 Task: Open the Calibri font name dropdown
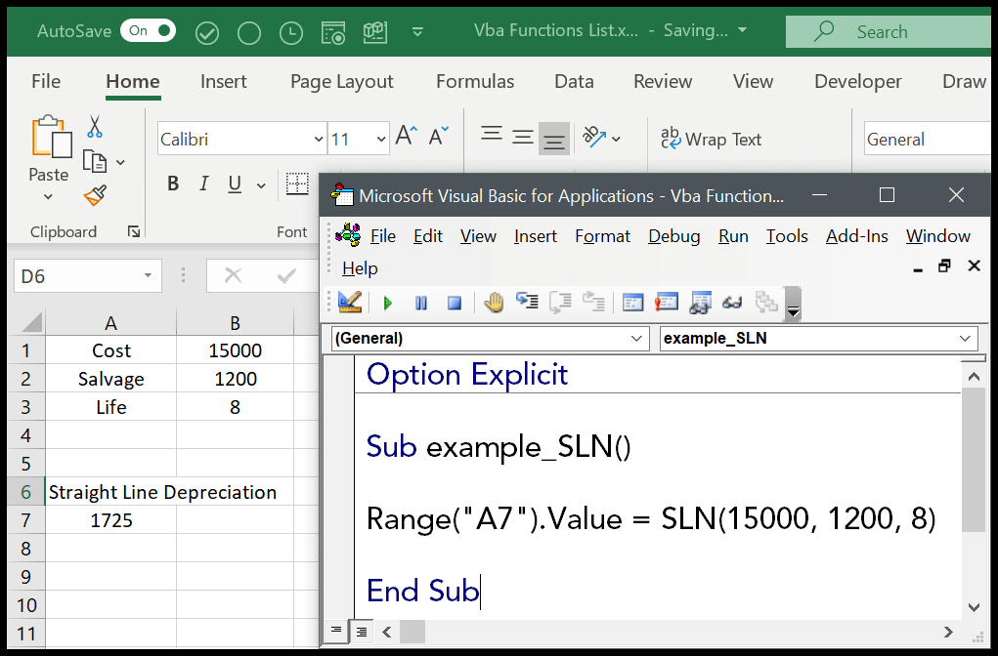click(x=318, y=140)
